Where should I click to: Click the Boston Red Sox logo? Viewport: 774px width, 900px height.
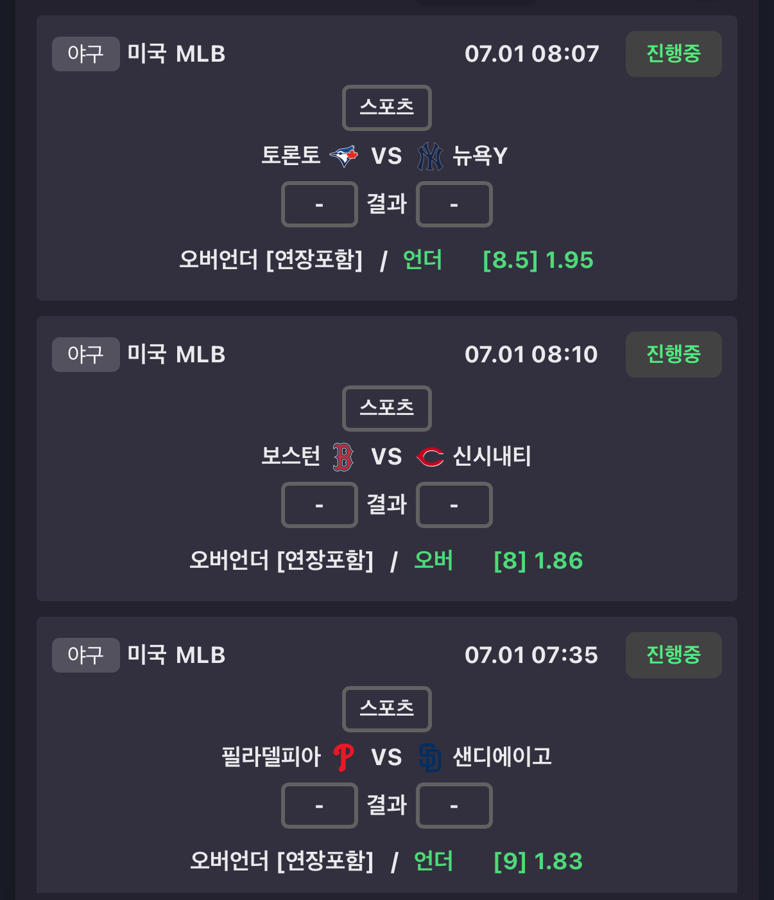click(343, 457)
